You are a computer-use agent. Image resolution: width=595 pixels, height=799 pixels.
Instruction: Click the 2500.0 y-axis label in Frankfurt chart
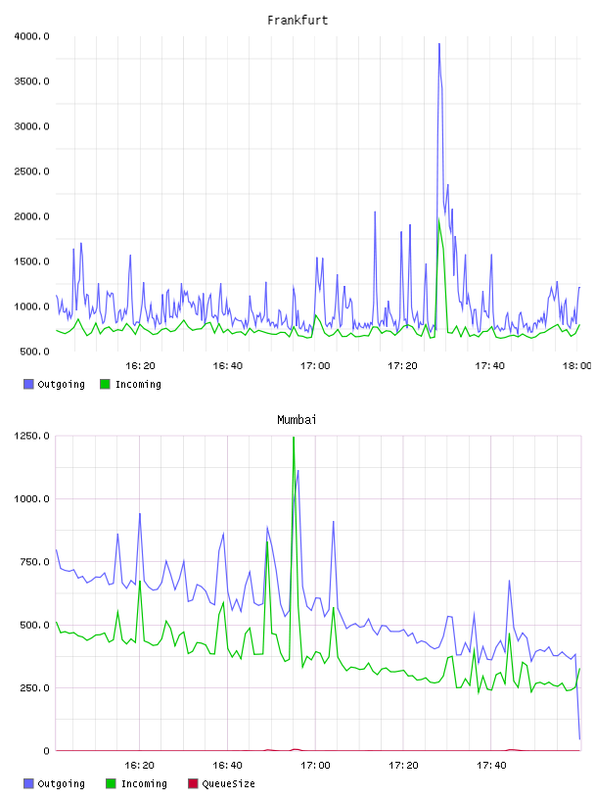31,171
